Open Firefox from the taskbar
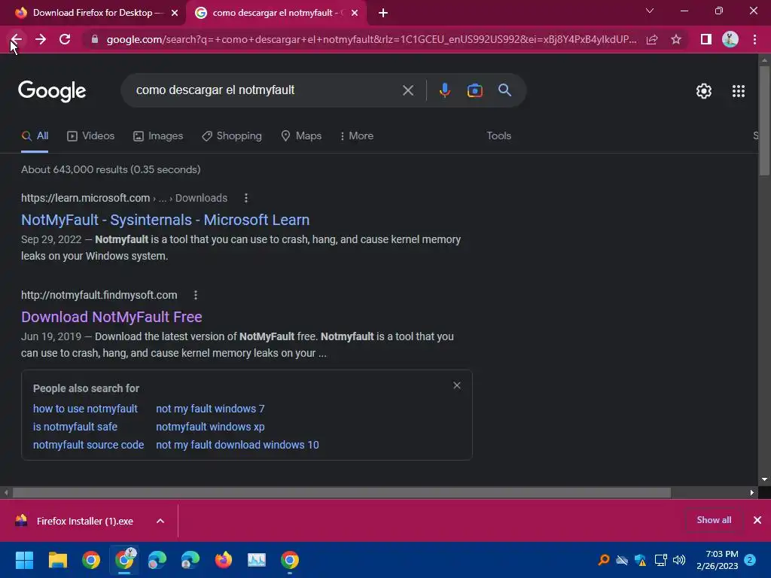771x578 pixels. point(223,560)
